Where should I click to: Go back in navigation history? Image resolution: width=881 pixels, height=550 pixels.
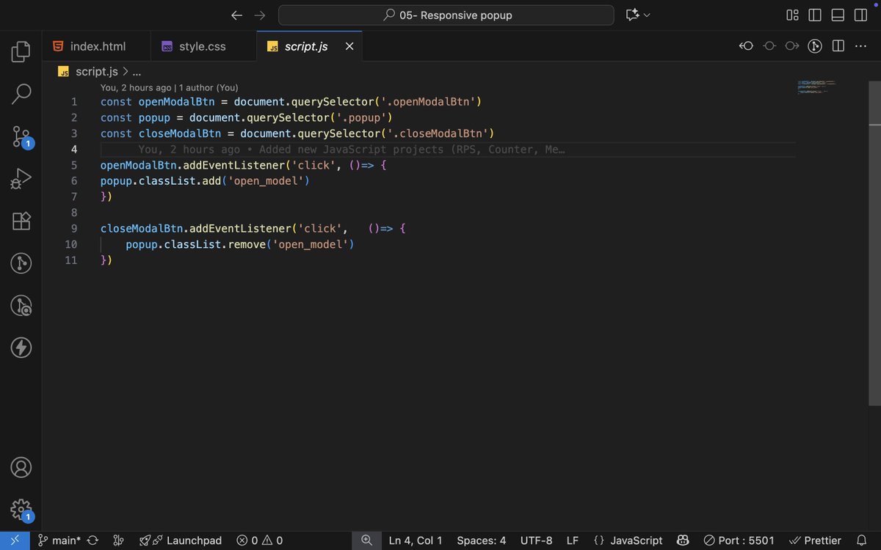(x=236, y=15)
